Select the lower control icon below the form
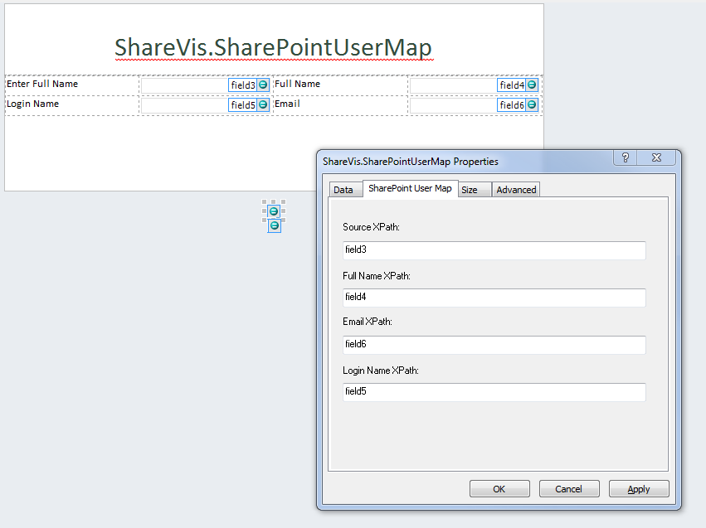 (275, 225)
